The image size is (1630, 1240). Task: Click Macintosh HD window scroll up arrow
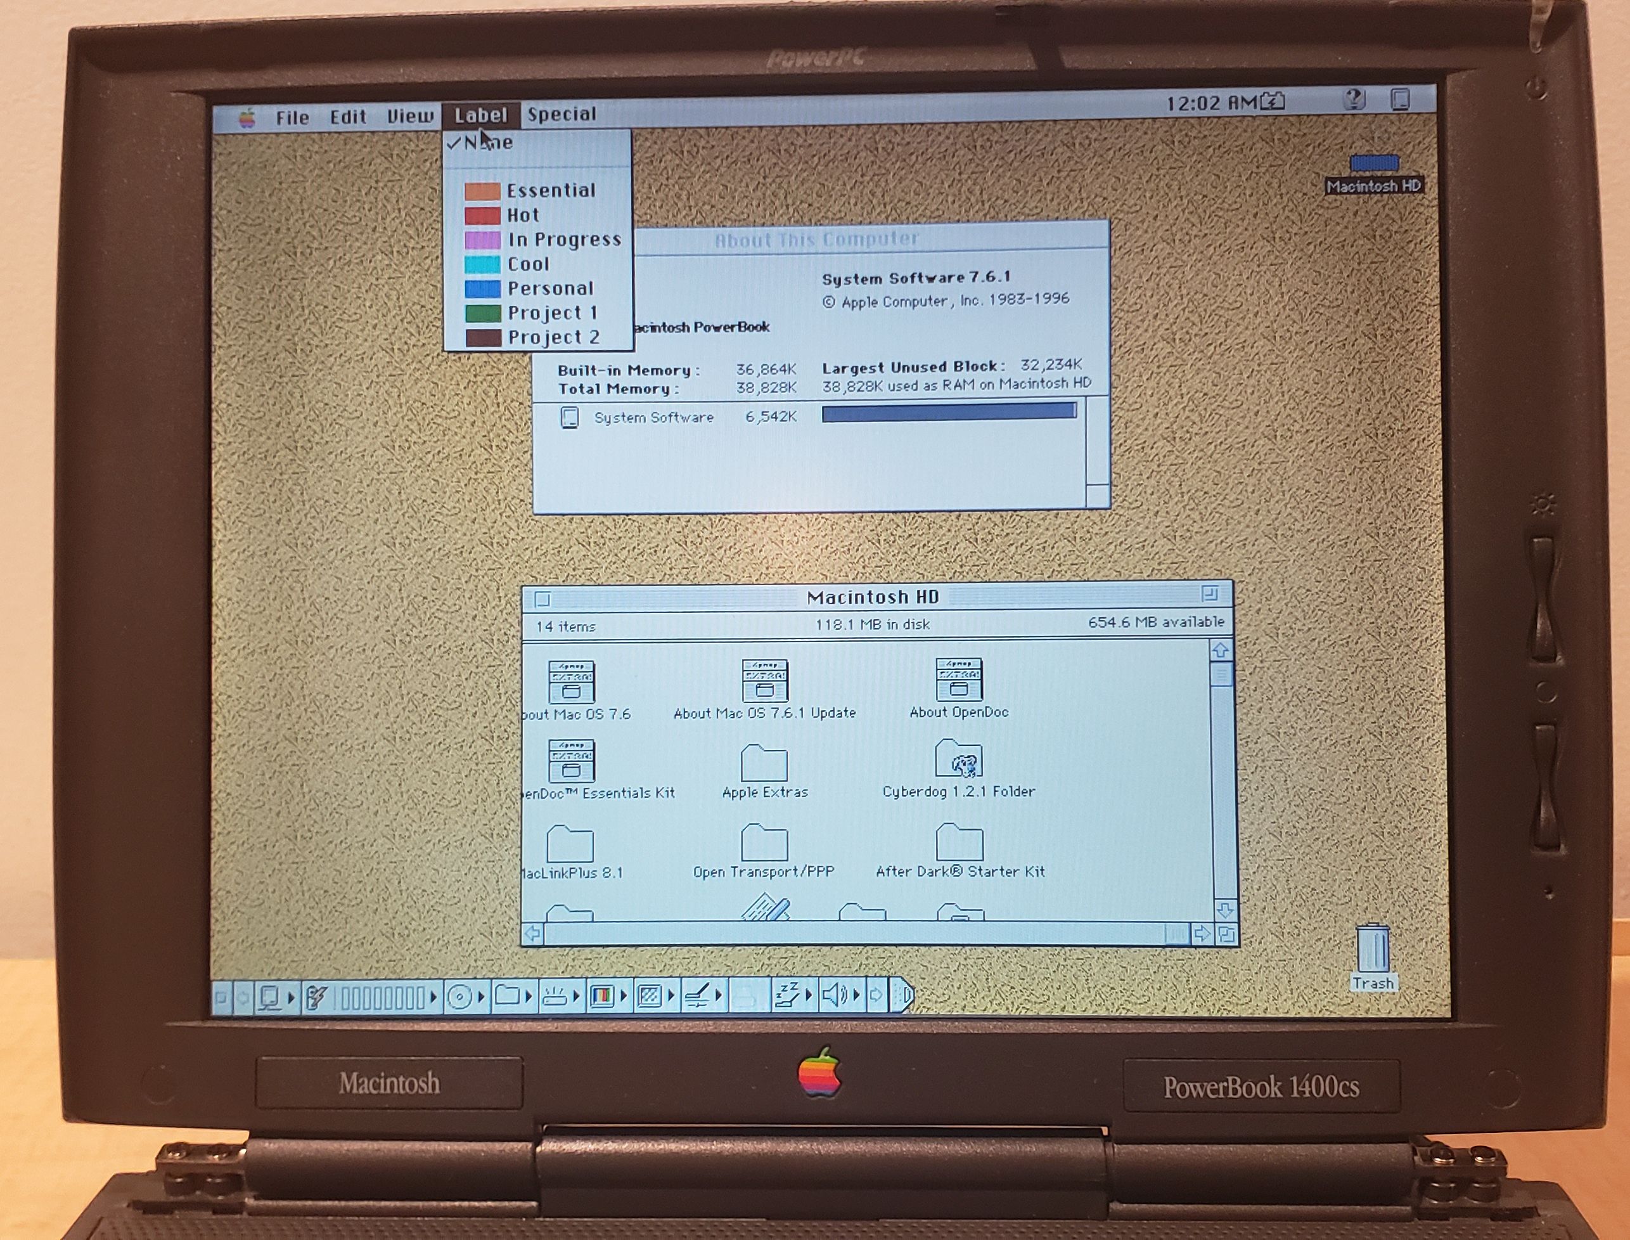[1221, 650]
